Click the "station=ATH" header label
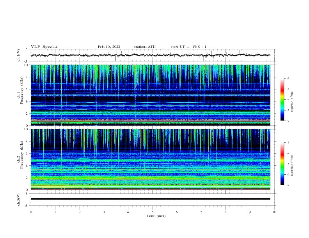The image size is (309, 238). pos(145,47)
